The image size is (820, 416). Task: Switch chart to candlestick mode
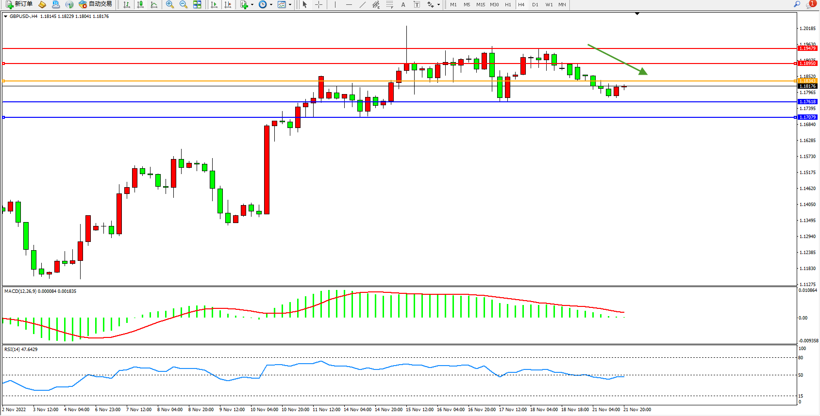(x=140, y=4)
